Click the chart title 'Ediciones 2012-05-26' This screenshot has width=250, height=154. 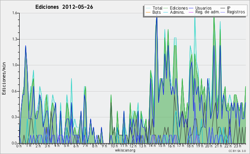coord(64,7)
